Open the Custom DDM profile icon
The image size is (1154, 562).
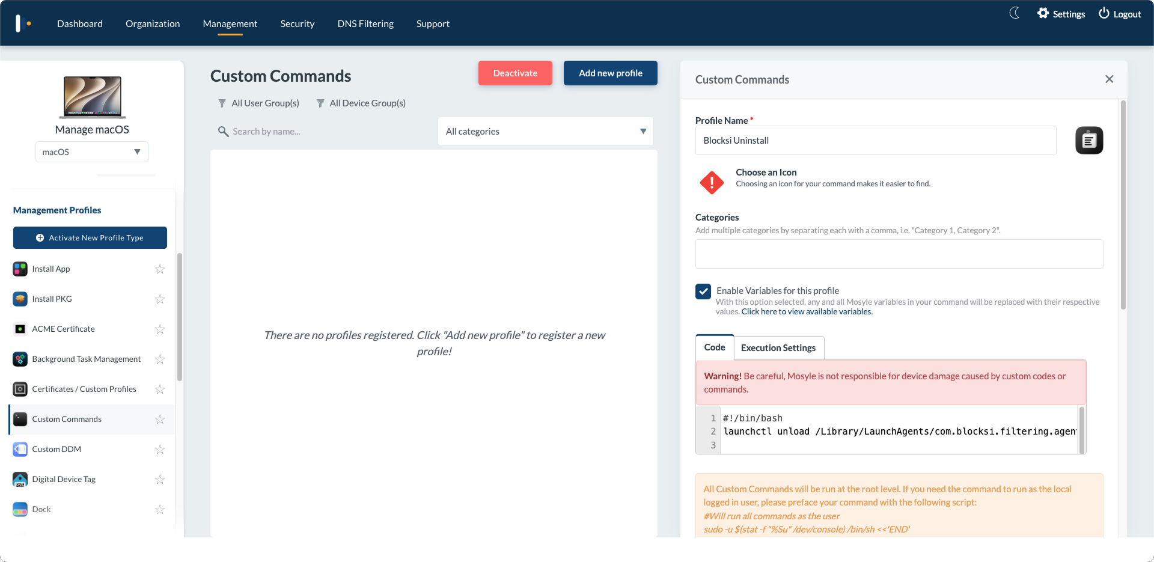coord(20,449)
